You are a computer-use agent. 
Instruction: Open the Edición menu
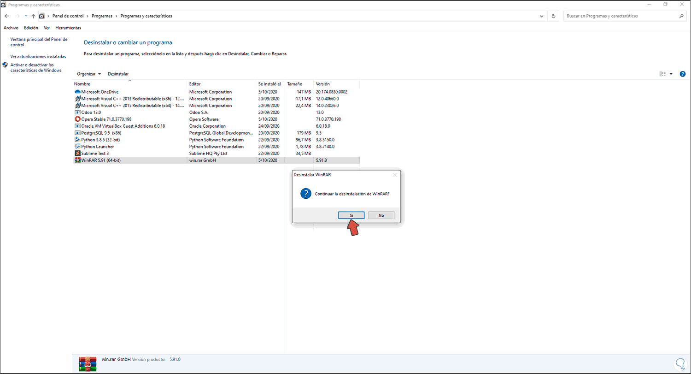pos(31,28)
